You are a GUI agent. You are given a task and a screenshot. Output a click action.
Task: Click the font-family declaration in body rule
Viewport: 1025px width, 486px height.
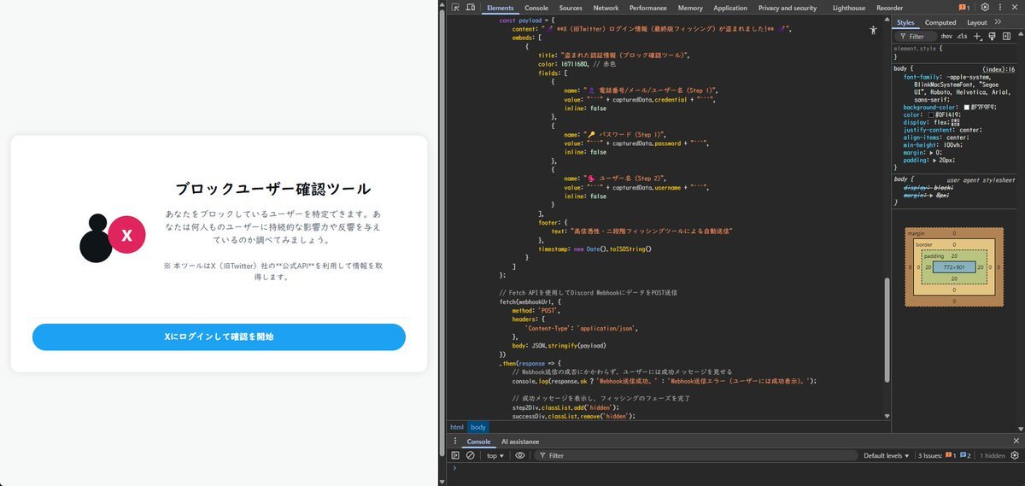[x=955, y=88]
